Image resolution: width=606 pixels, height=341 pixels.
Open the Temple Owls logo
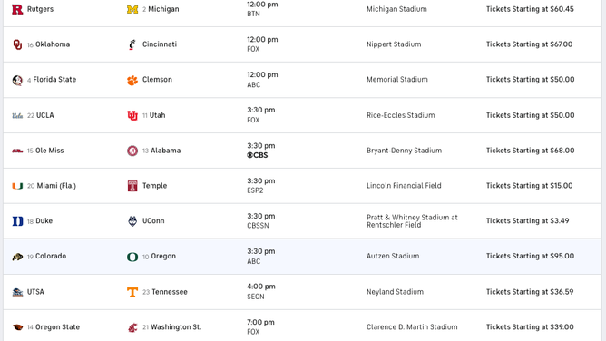click(132, 186)
